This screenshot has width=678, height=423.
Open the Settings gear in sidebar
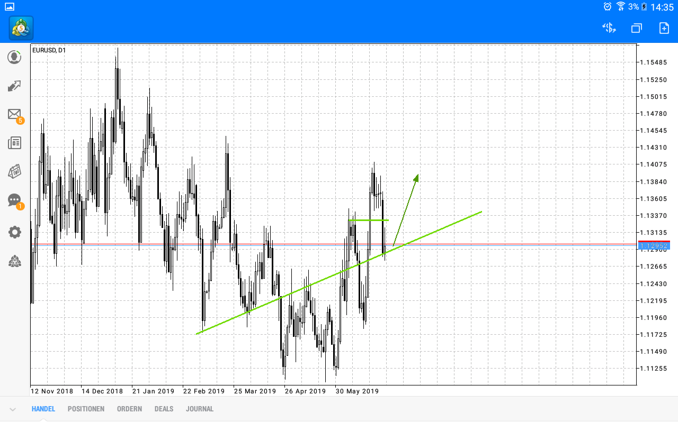(14, 232)
